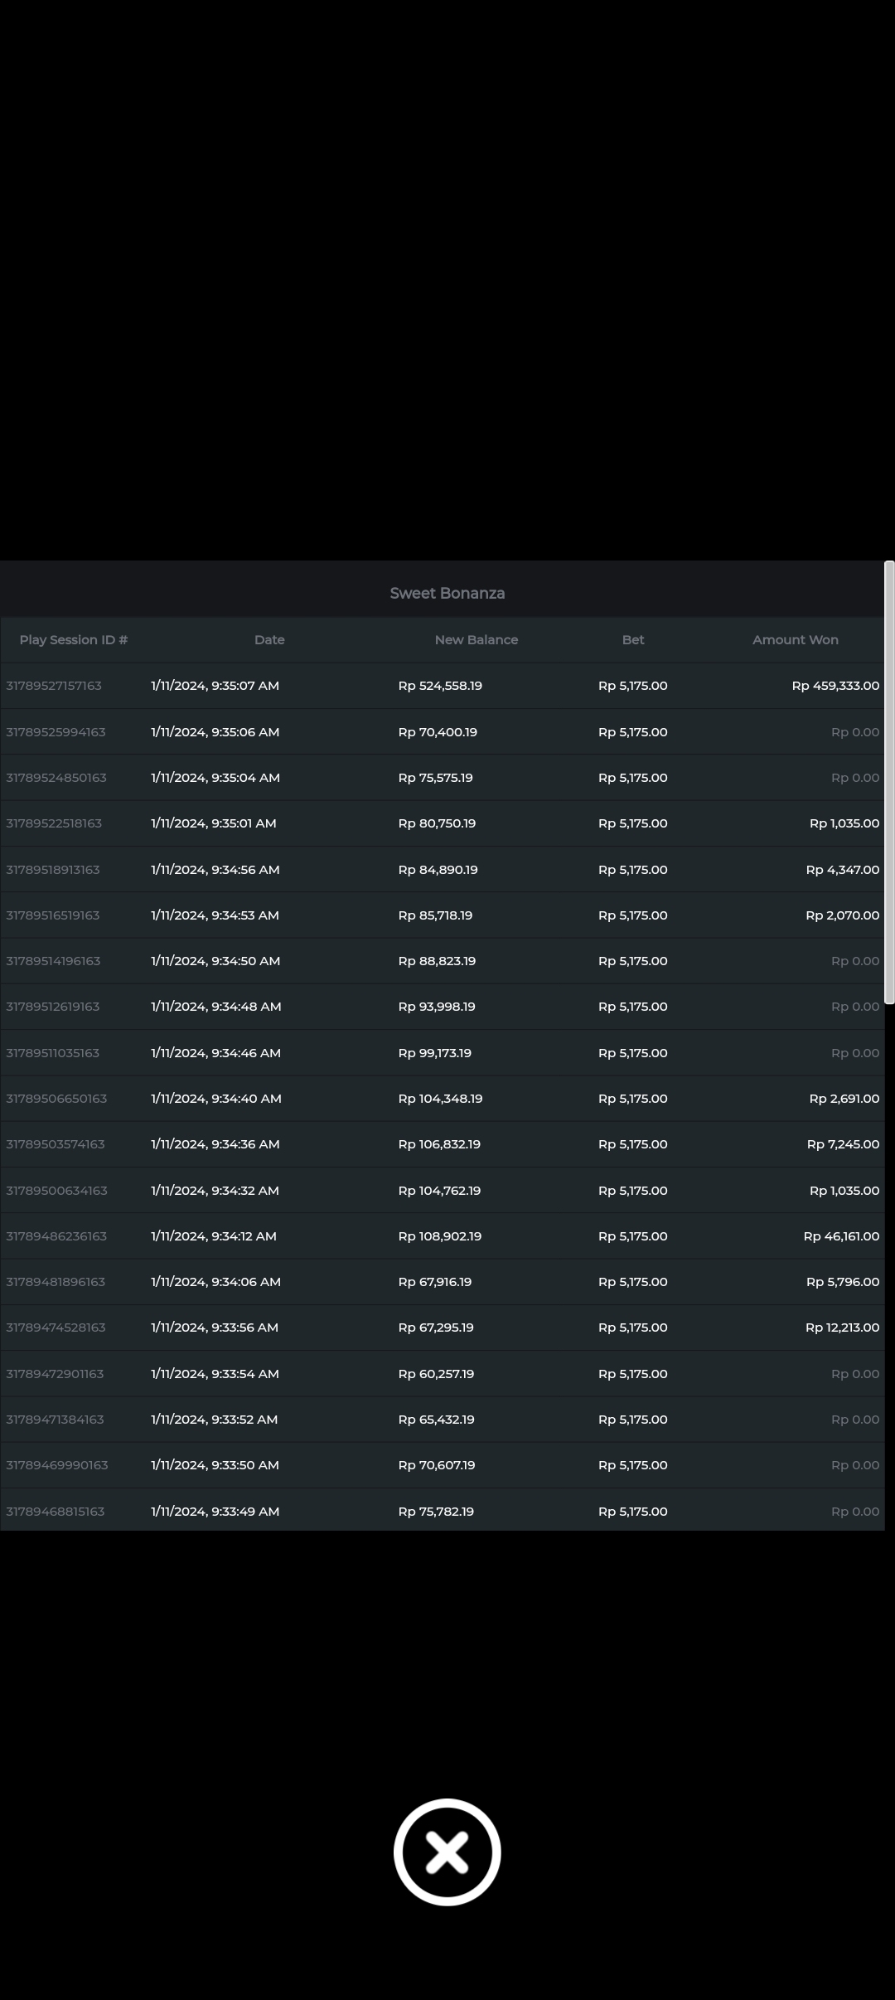Click the Rp 524,558.19 new balance

(440, 686)
